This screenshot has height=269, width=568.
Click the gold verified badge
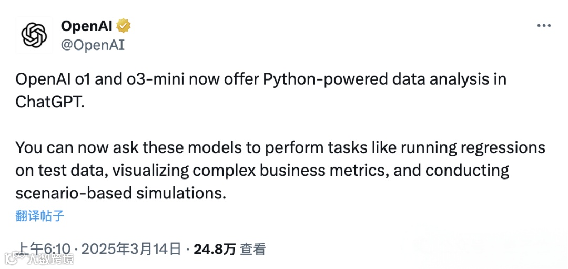124,25
